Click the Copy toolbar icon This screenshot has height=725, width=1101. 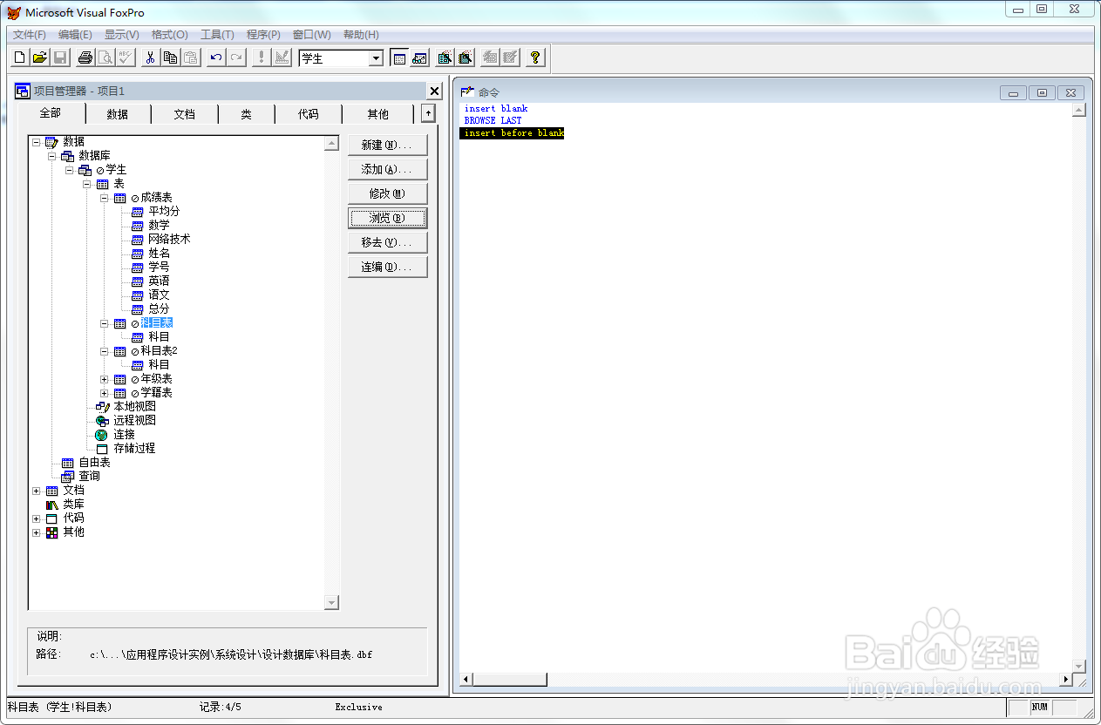(x=171, y=58)
